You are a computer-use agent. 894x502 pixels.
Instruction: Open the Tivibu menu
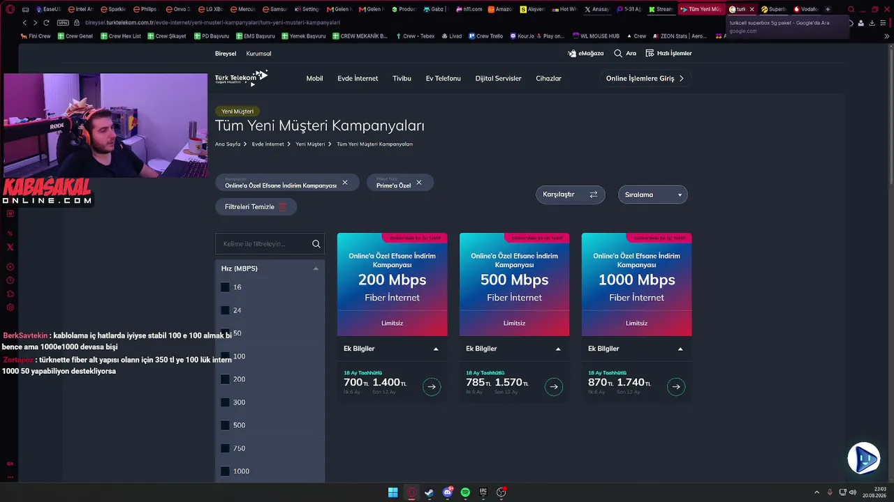point(402,78)
